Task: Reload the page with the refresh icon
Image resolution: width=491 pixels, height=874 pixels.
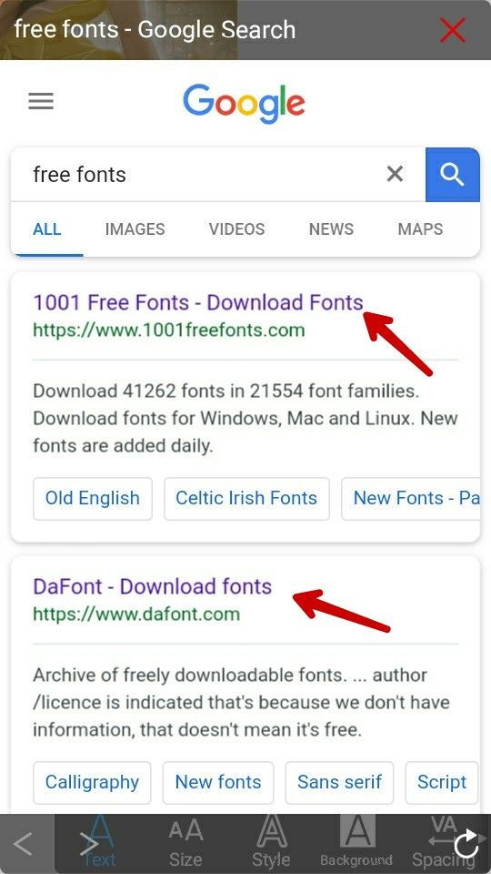Action: (466, 845)
